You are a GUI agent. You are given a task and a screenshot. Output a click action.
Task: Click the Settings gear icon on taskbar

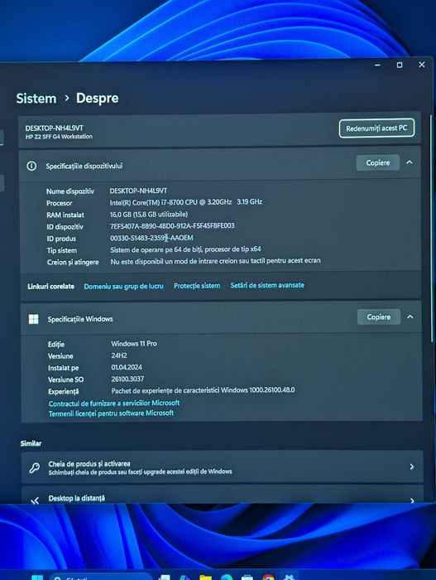[290, 578]
